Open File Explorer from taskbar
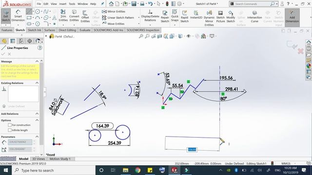The width and height of the screenshot is (312, 175). 125,170
